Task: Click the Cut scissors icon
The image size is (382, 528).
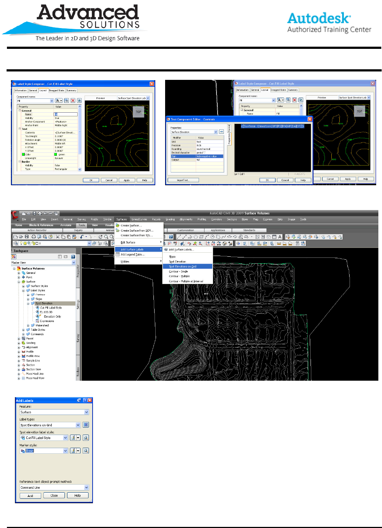Action: coord(58,237)
